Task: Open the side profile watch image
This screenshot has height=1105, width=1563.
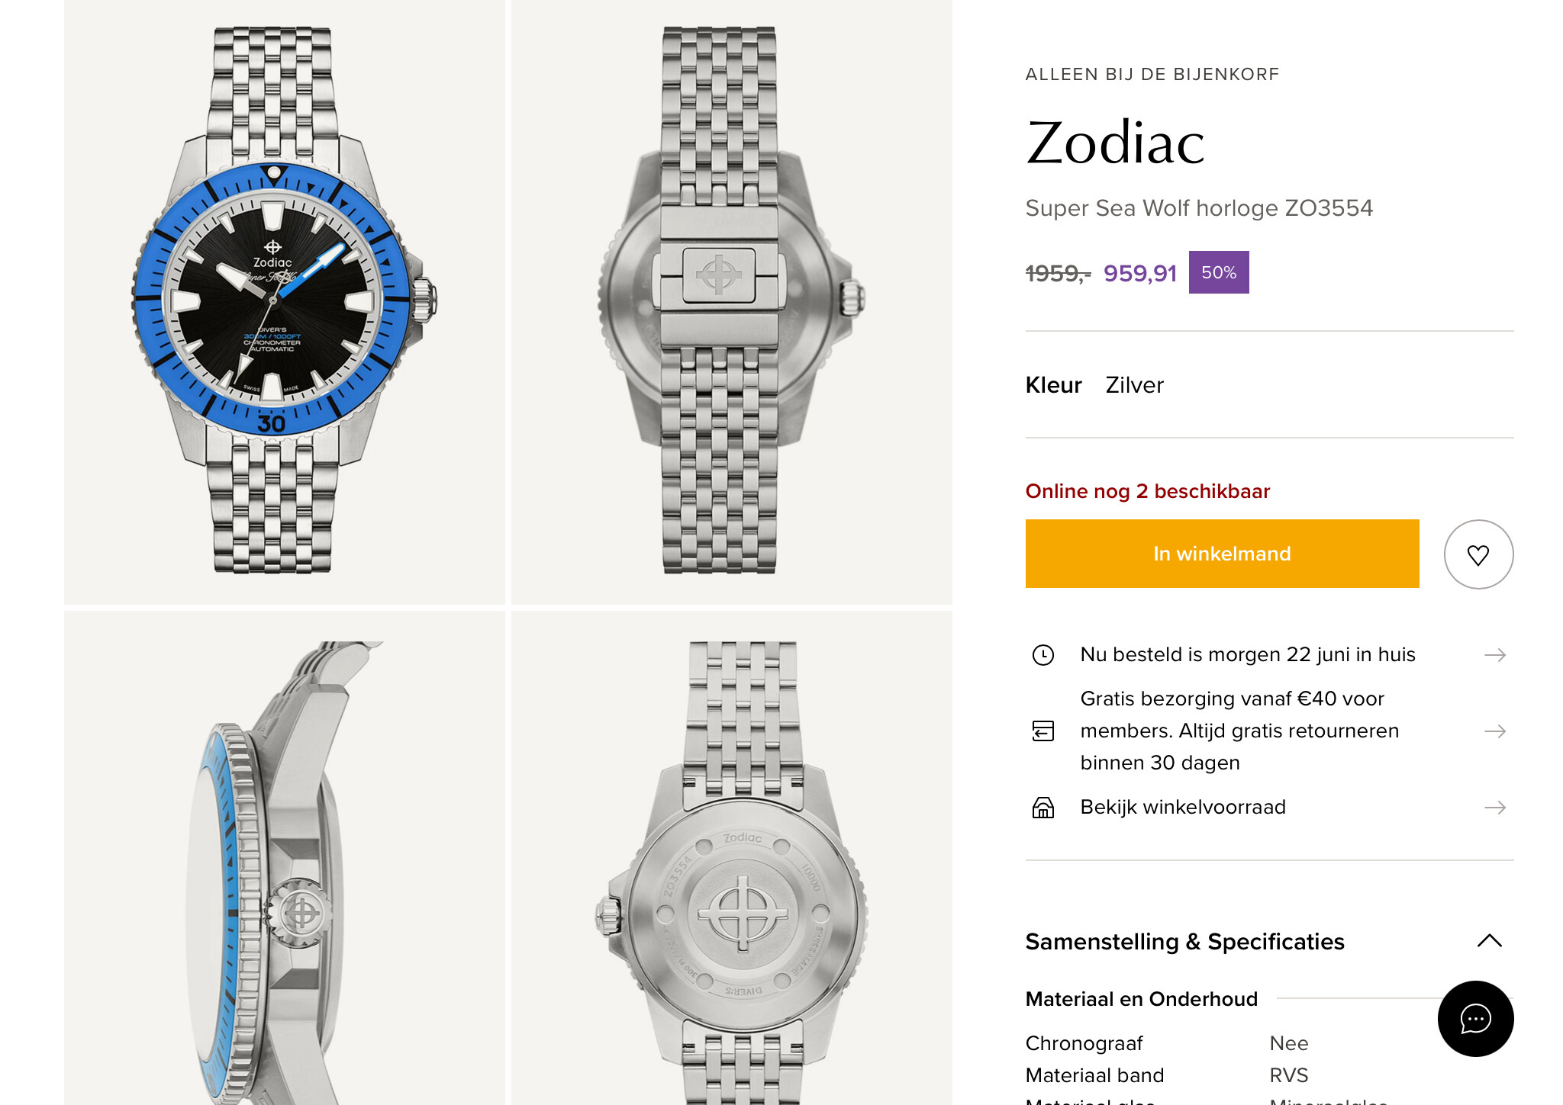Action: point(285,858)
